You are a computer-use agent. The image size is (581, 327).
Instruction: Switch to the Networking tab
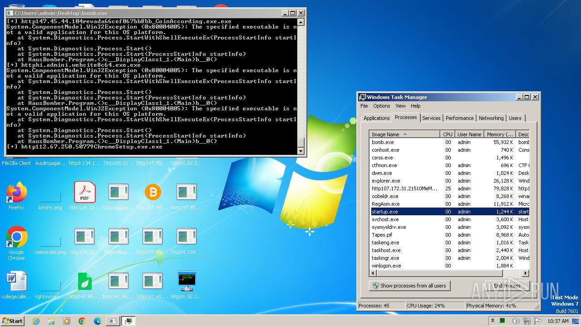[x=491, y=118]
